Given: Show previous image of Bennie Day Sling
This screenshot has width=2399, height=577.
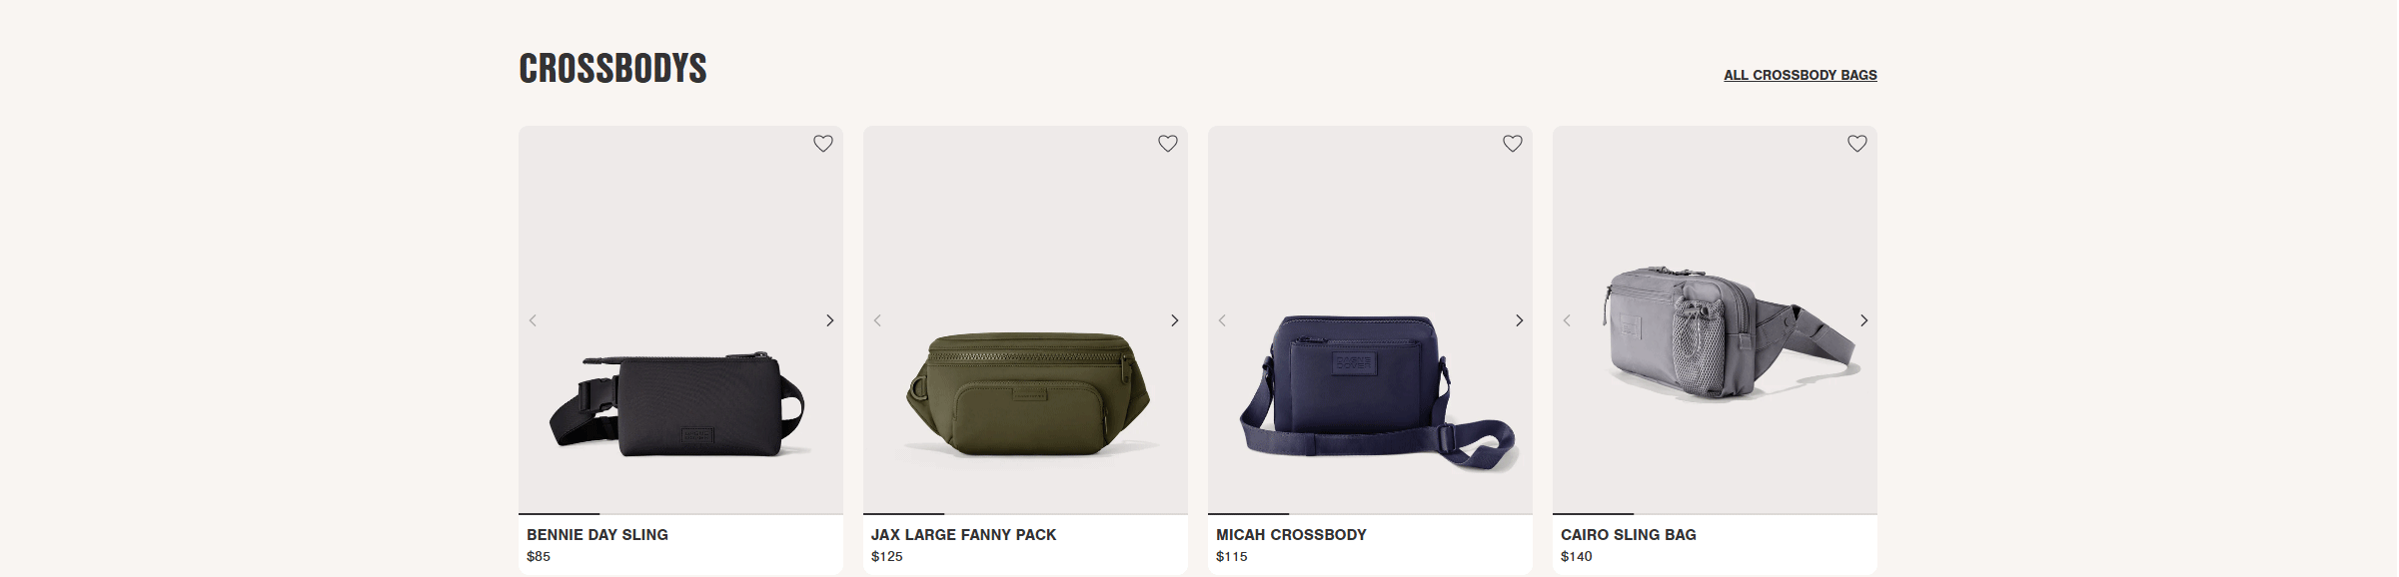Looking at the screenshot, I should tap(533, 320).
